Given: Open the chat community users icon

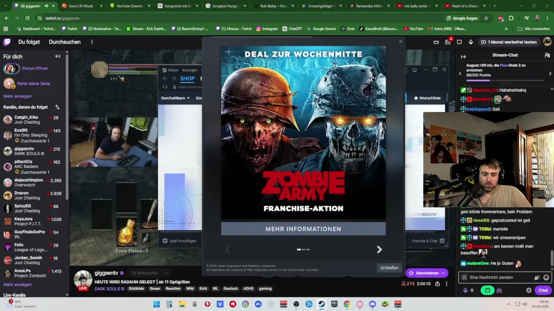Looking at the screenshot, I should click(x=547, y=55).
